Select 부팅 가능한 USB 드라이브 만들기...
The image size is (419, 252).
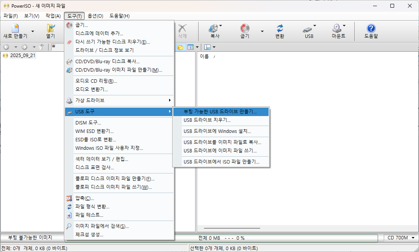click(221, 111)
